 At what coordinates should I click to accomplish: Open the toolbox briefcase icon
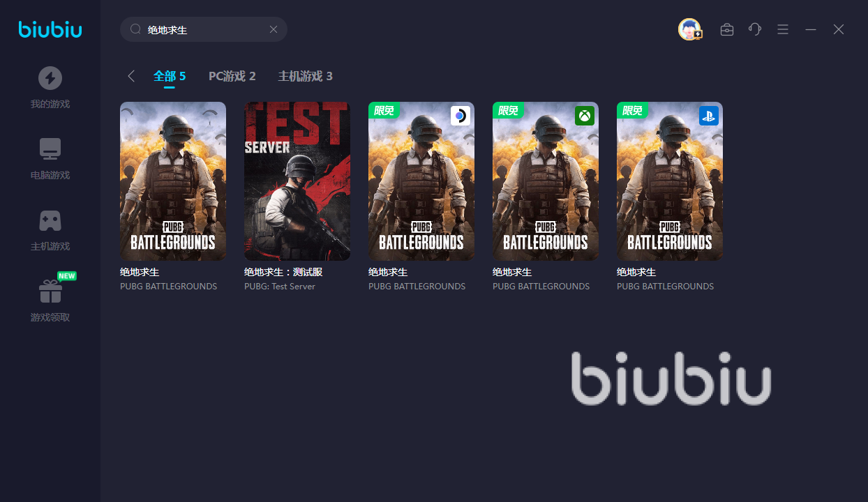727,29
